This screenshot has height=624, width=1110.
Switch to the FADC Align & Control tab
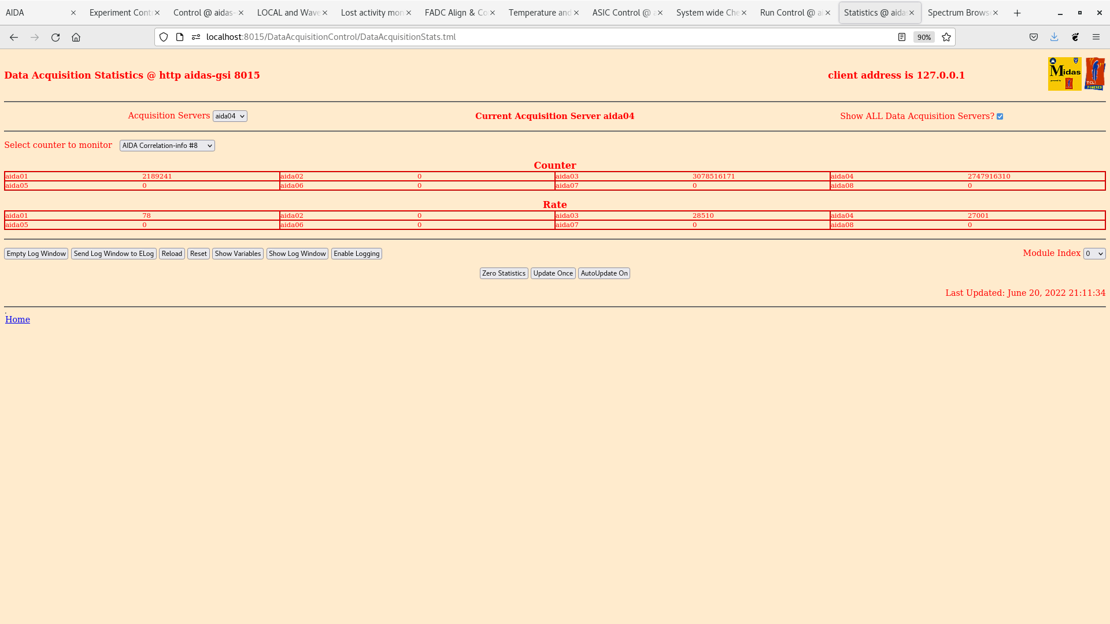pyautogui.click(x=456, y=13)
